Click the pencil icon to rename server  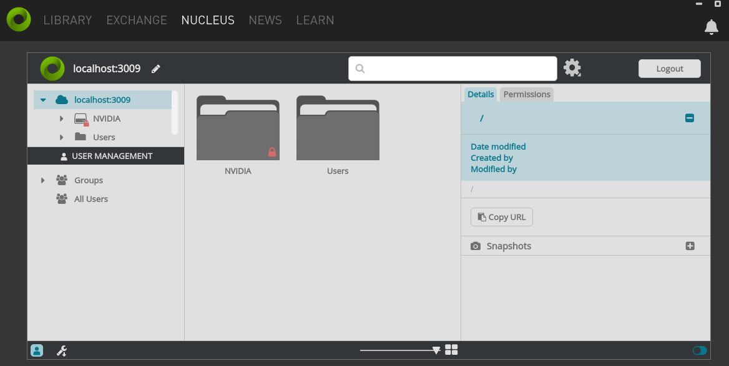(x=156, y=69)
